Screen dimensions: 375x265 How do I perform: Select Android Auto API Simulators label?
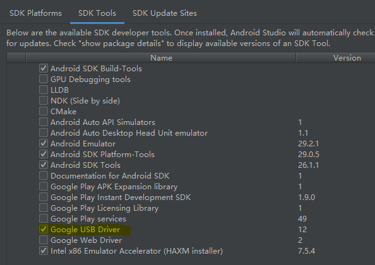pos(103,122)
